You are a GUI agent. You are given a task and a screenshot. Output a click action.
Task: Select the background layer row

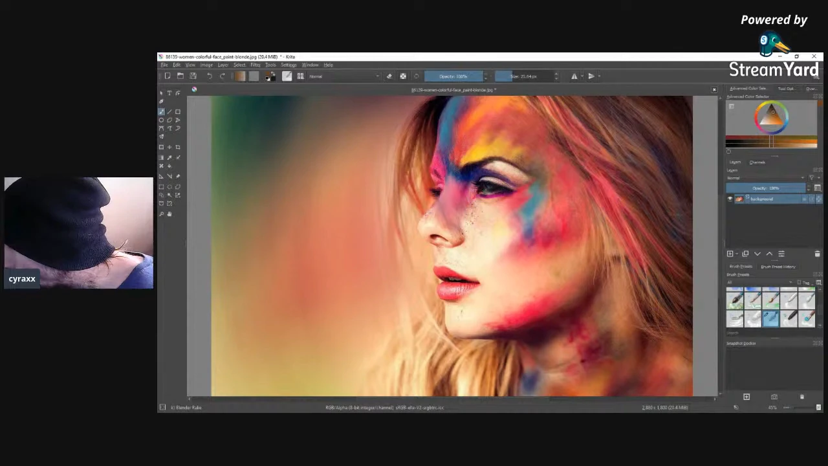coord(774,199)
